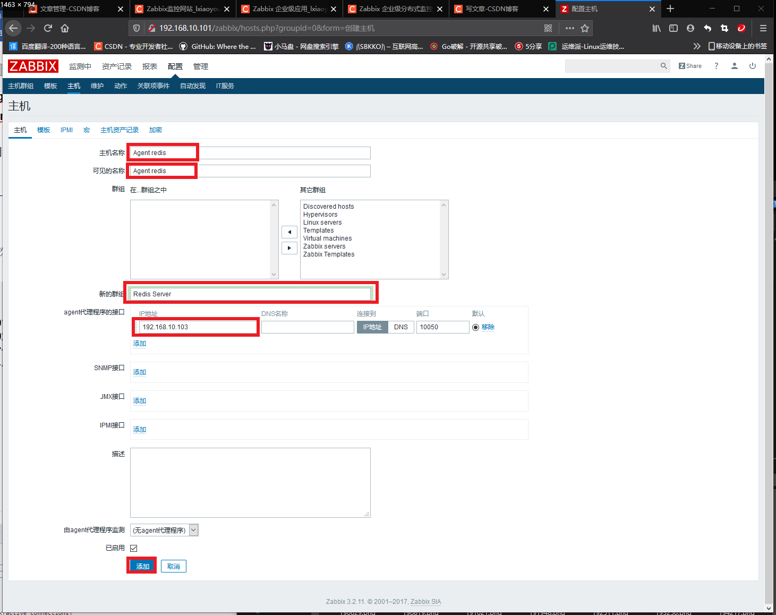
Task: Click the 描述 description textarea
Action: [x=250, y=483]
